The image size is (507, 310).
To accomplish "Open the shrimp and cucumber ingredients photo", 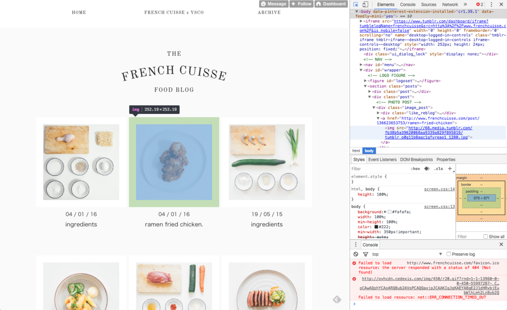I will coord(267,162).
